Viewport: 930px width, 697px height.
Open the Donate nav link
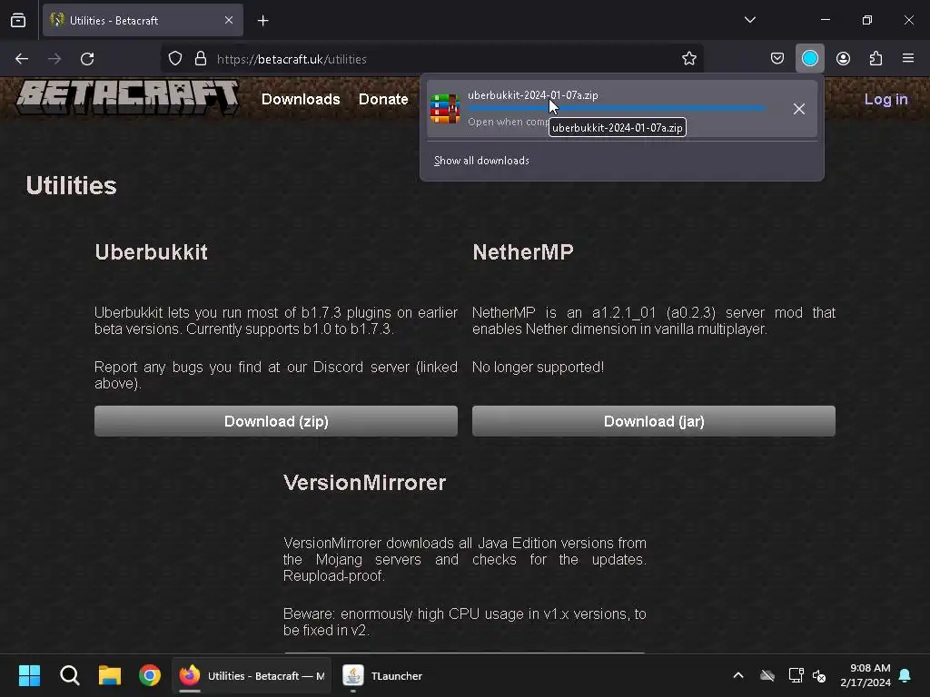pyautogui.click(x=383, y=99)
